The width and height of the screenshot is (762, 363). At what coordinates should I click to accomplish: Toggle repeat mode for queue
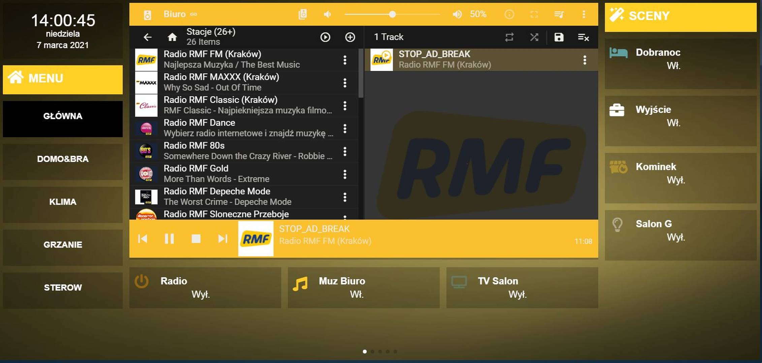pyautogui.click(x=509, y=37)
